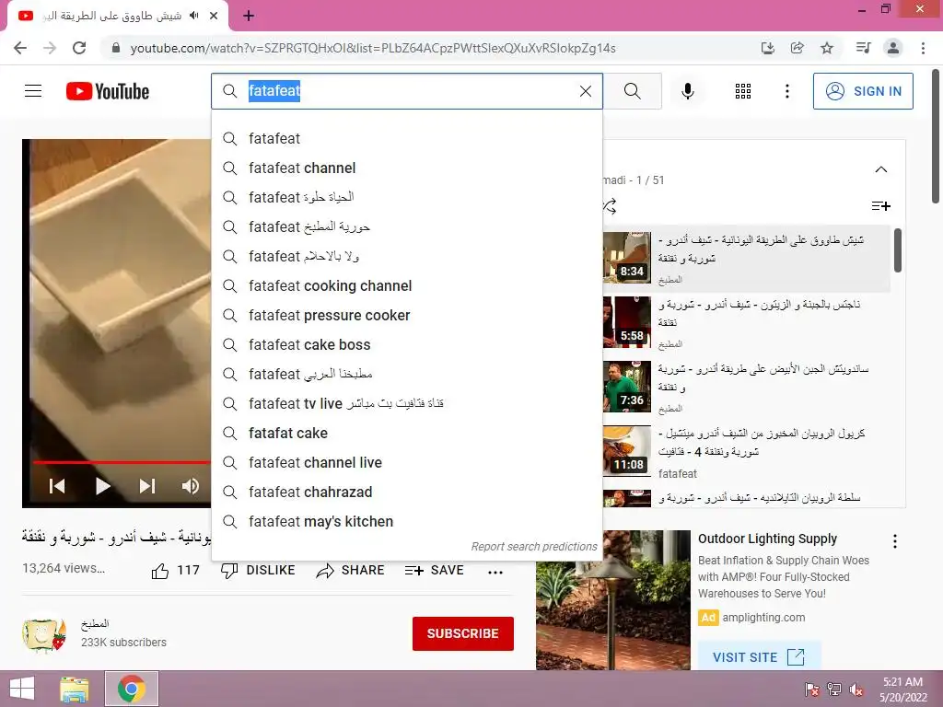Install app icon in address bar

767,48
